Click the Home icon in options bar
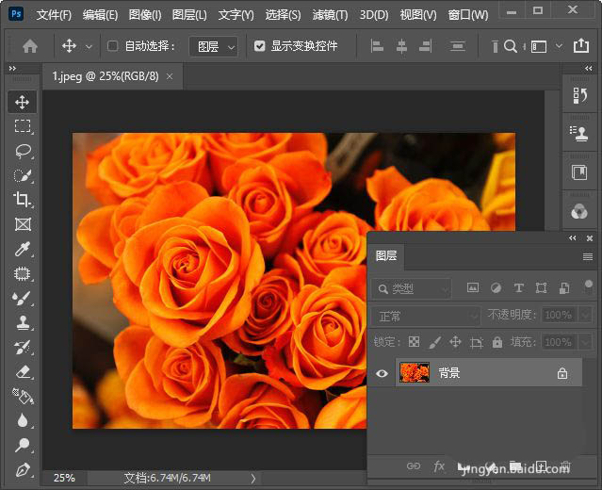 point(29,46)
